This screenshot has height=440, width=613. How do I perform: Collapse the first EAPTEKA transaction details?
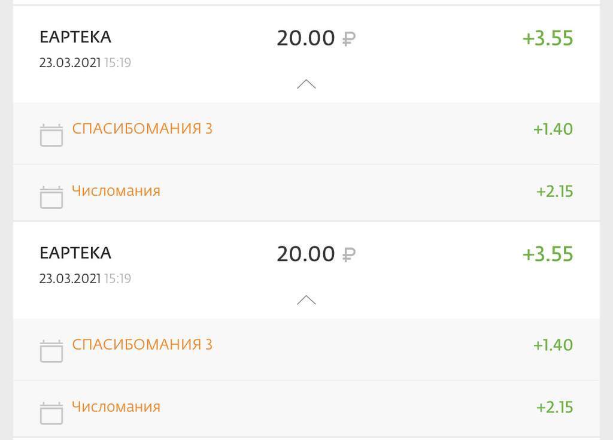click(x=306, y=84)
